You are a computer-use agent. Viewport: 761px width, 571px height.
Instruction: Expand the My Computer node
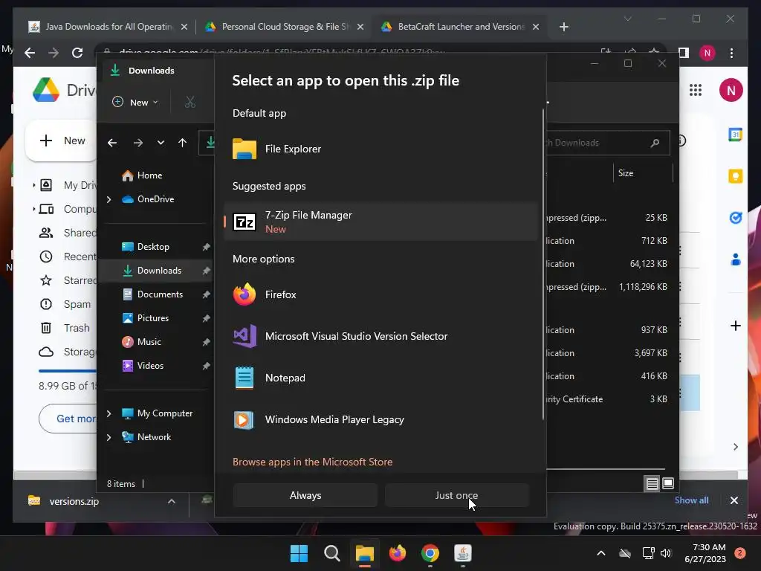[109, 413]
